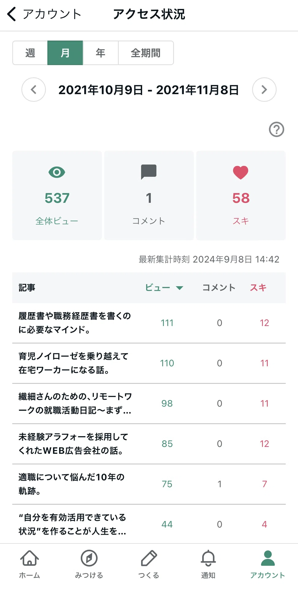Tap the heart スキ summary card
This screenshot has height=589, width=298.
[x=241, y=195]
